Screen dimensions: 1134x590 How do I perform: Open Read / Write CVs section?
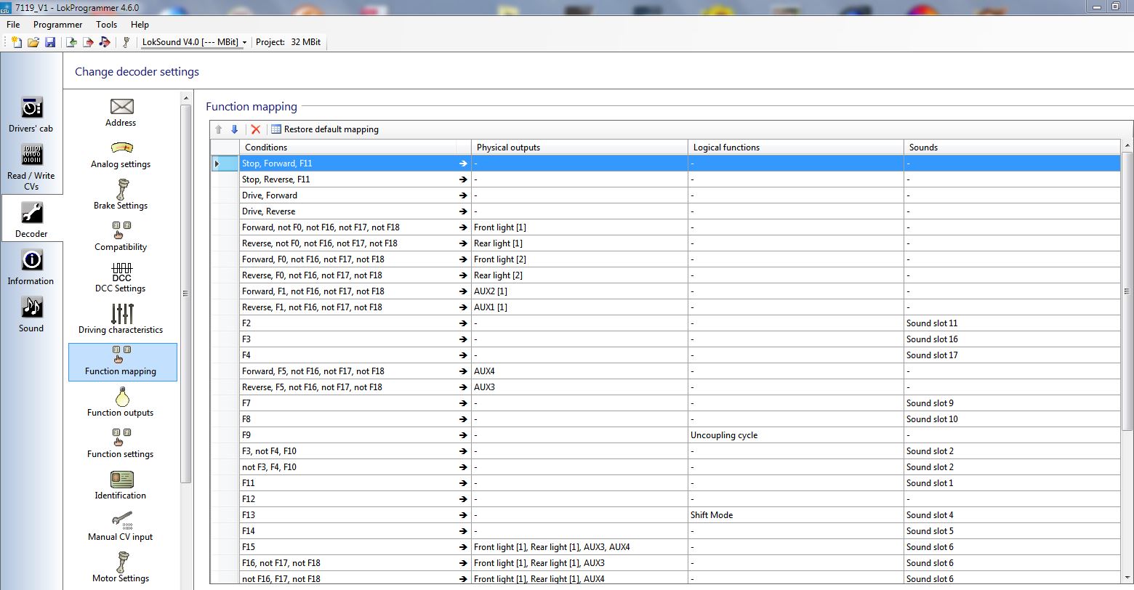(31, 166)
